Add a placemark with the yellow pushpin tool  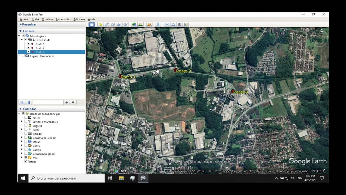click(101, 24)
